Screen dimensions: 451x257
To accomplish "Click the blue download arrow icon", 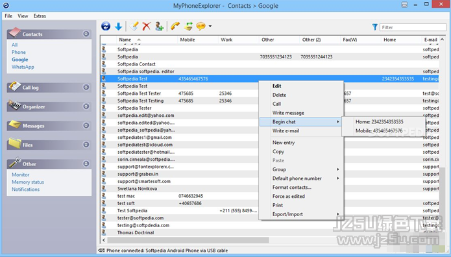I will [118, 27].
